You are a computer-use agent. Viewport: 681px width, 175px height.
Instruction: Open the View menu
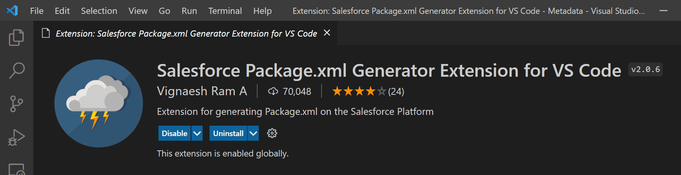[x=138, y=11]
